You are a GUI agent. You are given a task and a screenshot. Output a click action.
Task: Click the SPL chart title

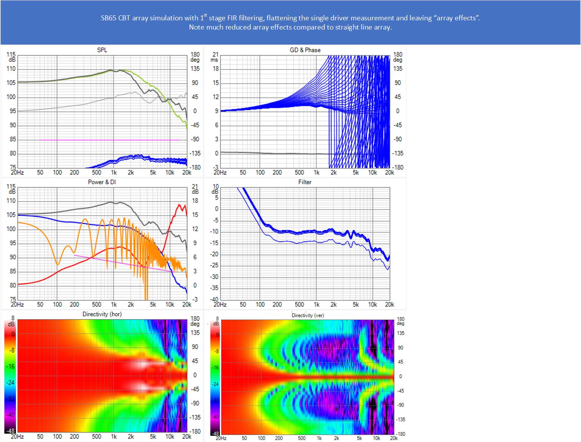click(102, 50)
